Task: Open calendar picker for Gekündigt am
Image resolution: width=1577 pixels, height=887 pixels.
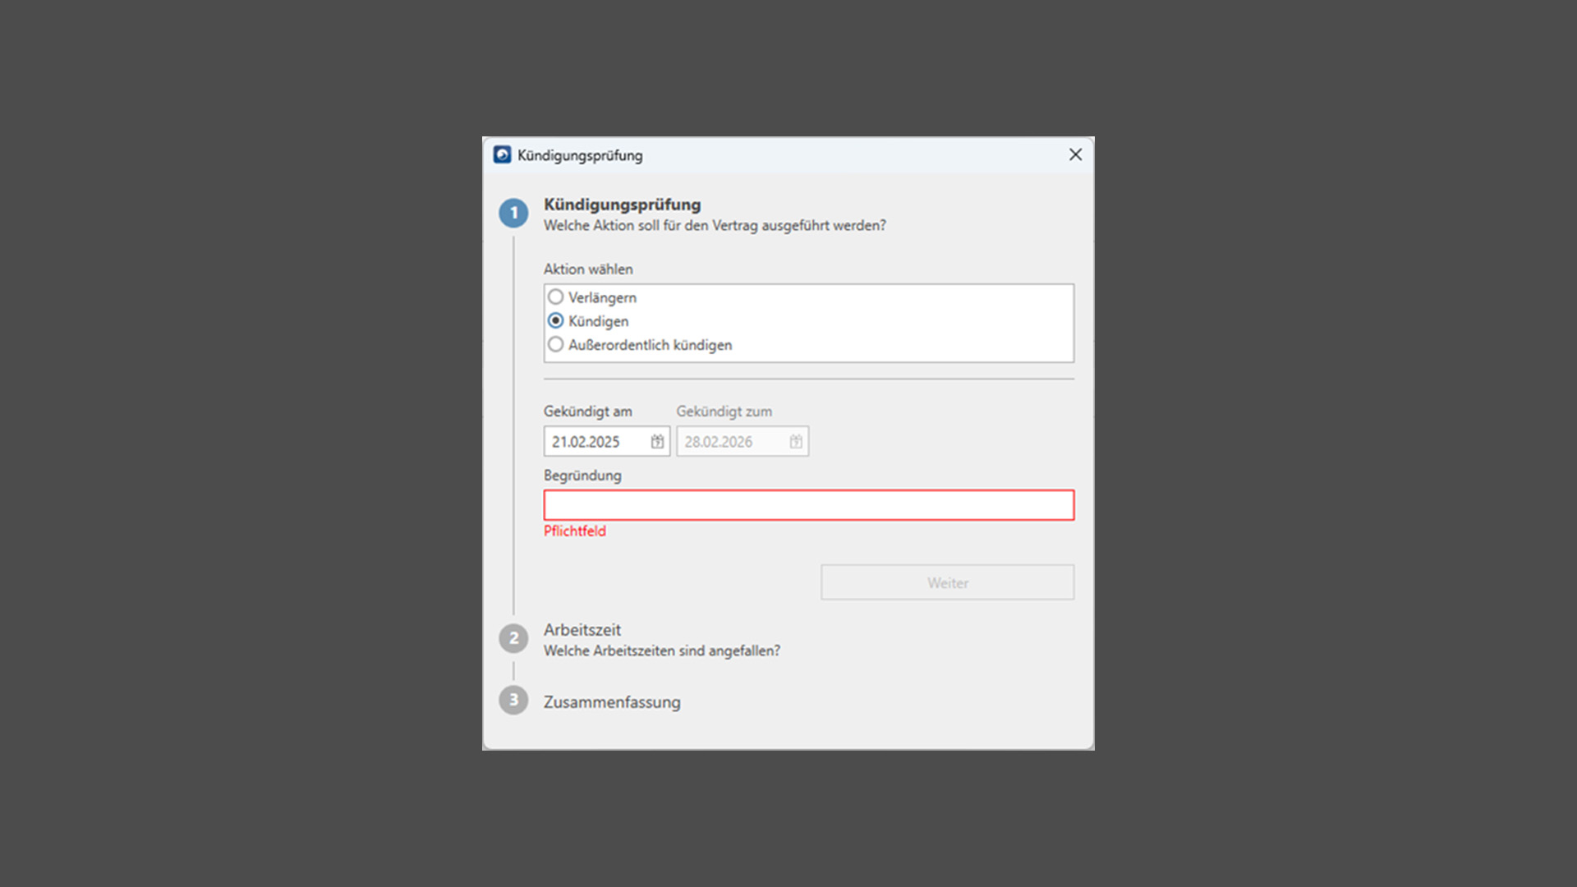Action: pyautogui.click(x=657, y=442)
